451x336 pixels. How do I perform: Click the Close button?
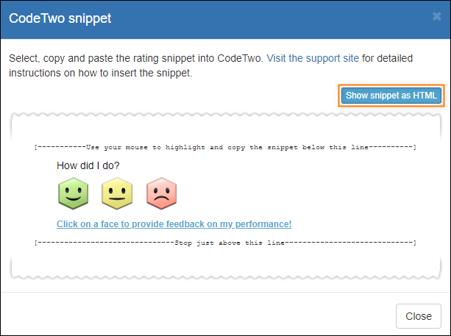[419, 316]
